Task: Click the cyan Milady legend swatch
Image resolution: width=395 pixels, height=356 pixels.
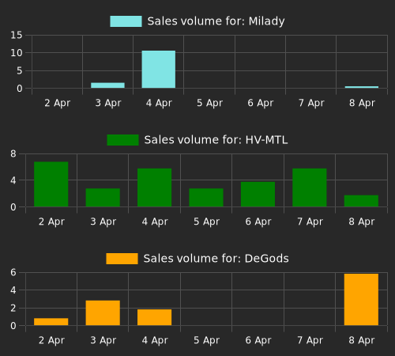Action: tap(126, 21)
